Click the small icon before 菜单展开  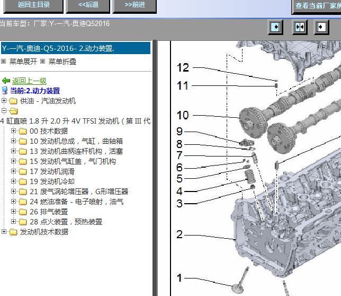click(4, 62)
